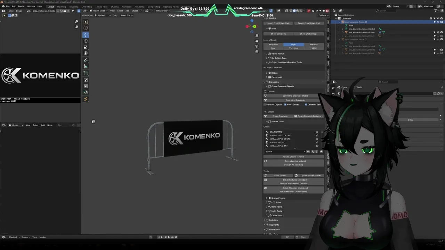Clear the shader search filter with X
The image size is (445, 250).
(x=304, y=152)
